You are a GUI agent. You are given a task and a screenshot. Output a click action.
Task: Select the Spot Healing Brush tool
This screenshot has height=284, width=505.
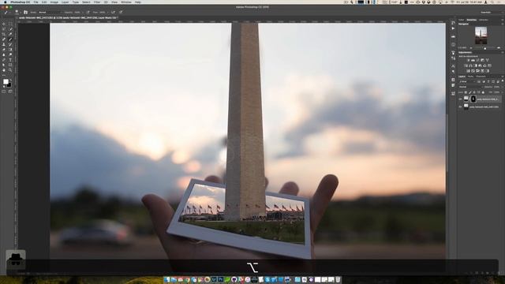click(4, 39)
